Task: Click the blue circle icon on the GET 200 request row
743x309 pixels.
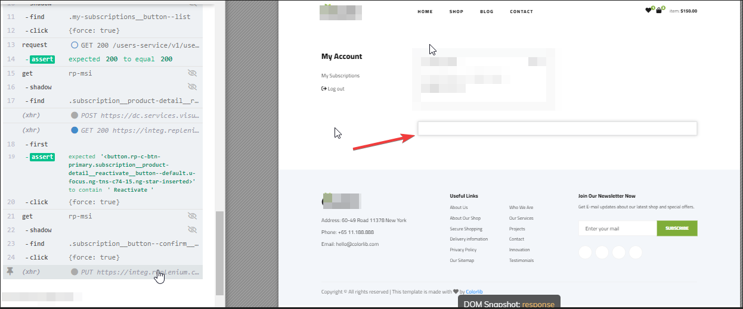Action: 75,45
